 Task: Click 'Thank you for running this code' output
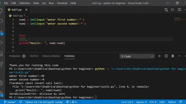[34, 65]
